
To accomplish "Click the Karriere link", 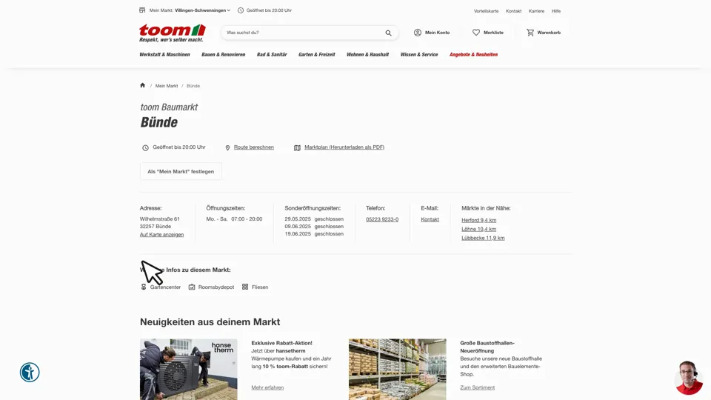I will point(536,11).
